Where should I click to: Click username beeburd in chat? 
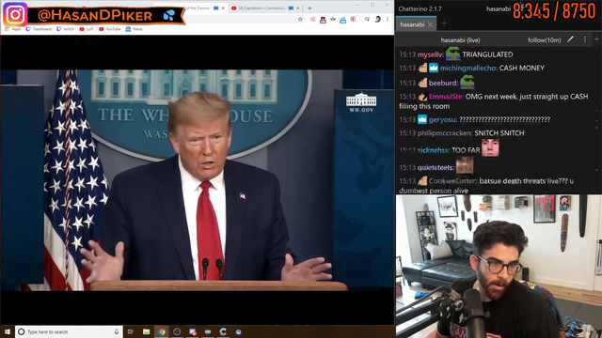443,83
